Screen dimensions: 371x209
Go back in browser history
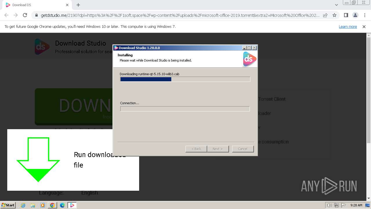[x=6, y=15]
